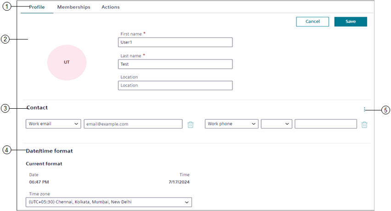Click the email address input
The width and height of the screenshot is (391, 211).
point(133,124)
